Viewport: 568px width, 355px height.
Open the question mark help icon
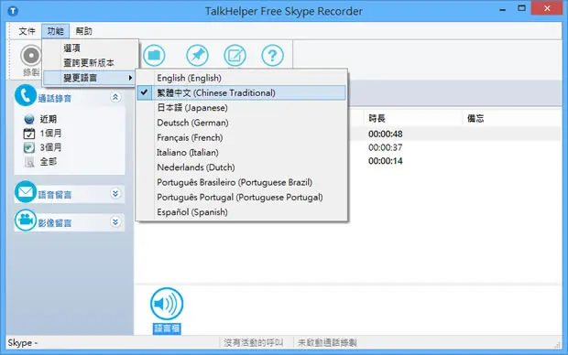[272, 56]
